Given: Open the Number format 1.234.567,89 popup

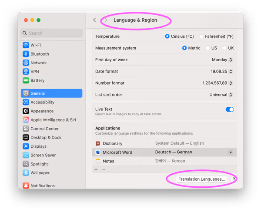Looking at the screenshot, I should 217,83.
